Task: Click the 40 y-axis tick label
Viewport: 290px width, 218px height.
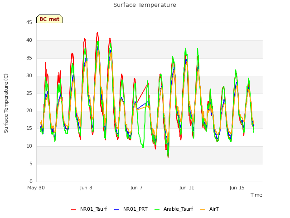Action: click(29, 40)
